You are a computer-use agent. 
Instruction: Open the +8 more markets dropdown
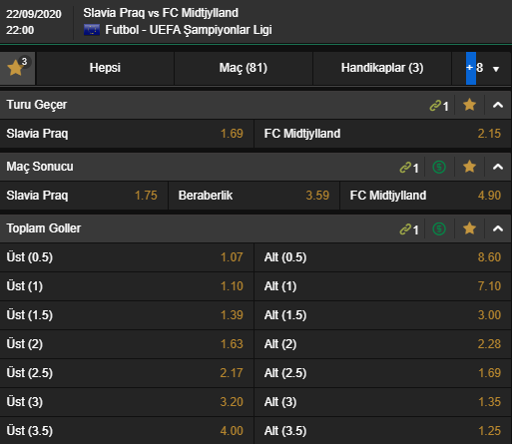point(482,68)
